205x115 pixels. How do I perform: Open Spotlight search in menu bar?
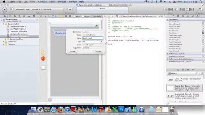(201, 2)
